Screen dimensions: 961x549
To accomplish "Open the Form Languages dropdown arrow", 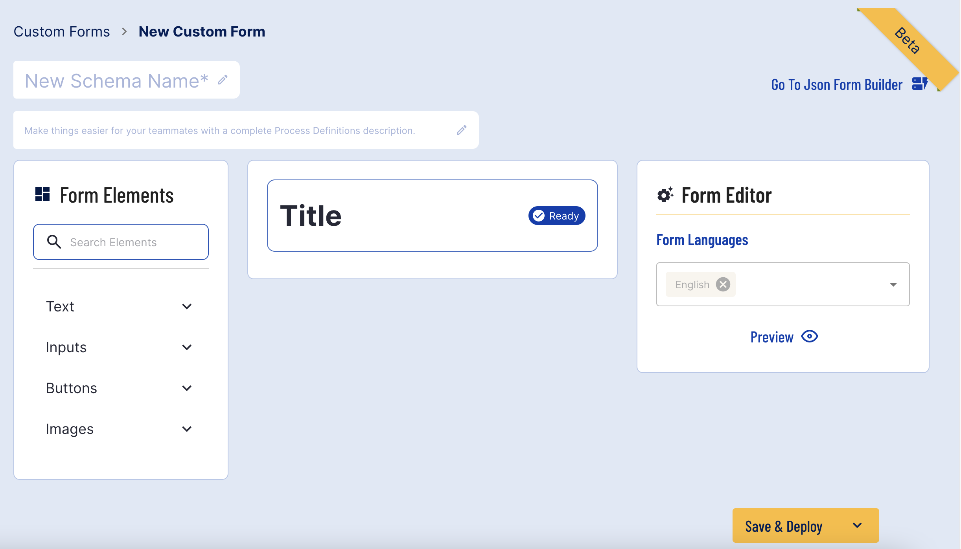I will tap(893, 284).
